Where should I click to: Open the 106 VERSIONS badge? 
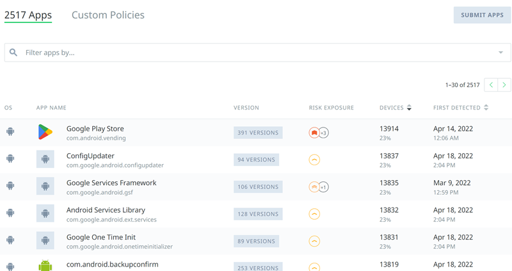click(258, 187)
